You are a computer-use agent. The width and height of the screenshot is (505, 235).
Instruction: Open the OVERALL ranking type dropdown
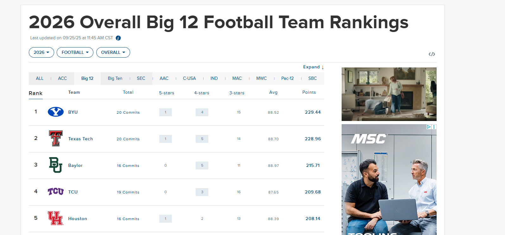click(x=113, y=53)
